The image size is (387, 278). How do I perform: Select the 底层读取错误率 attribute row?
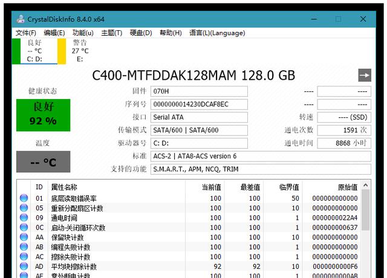189,198
